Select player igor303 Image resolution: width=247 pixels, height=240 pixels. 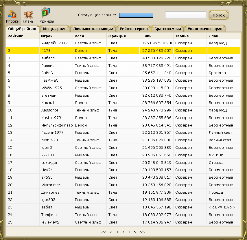48,200
